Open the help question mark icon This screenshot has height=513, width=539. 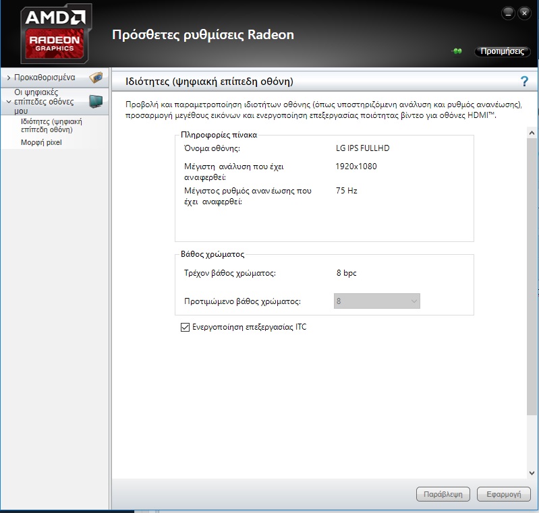[x=524, y=82]
